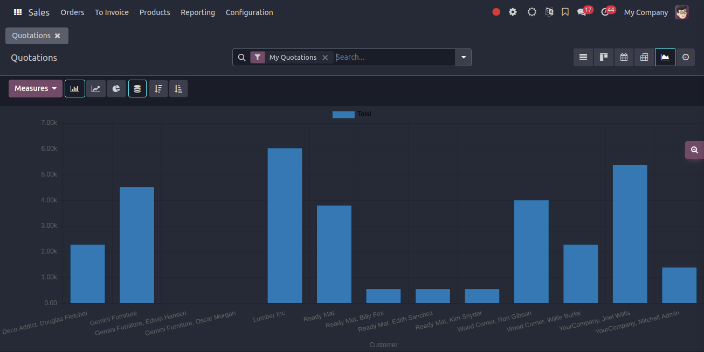The height and width of the screenshot is (352, 704).
Task: Switch to calendar view
Action: (x=624, y=57)
